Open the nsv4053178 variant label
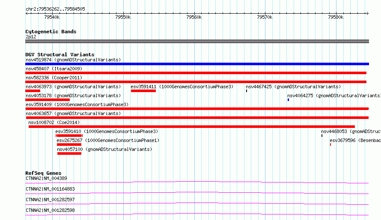Image resolution: width=381 pixels, height=220 pixels. (x=73, y=96)
